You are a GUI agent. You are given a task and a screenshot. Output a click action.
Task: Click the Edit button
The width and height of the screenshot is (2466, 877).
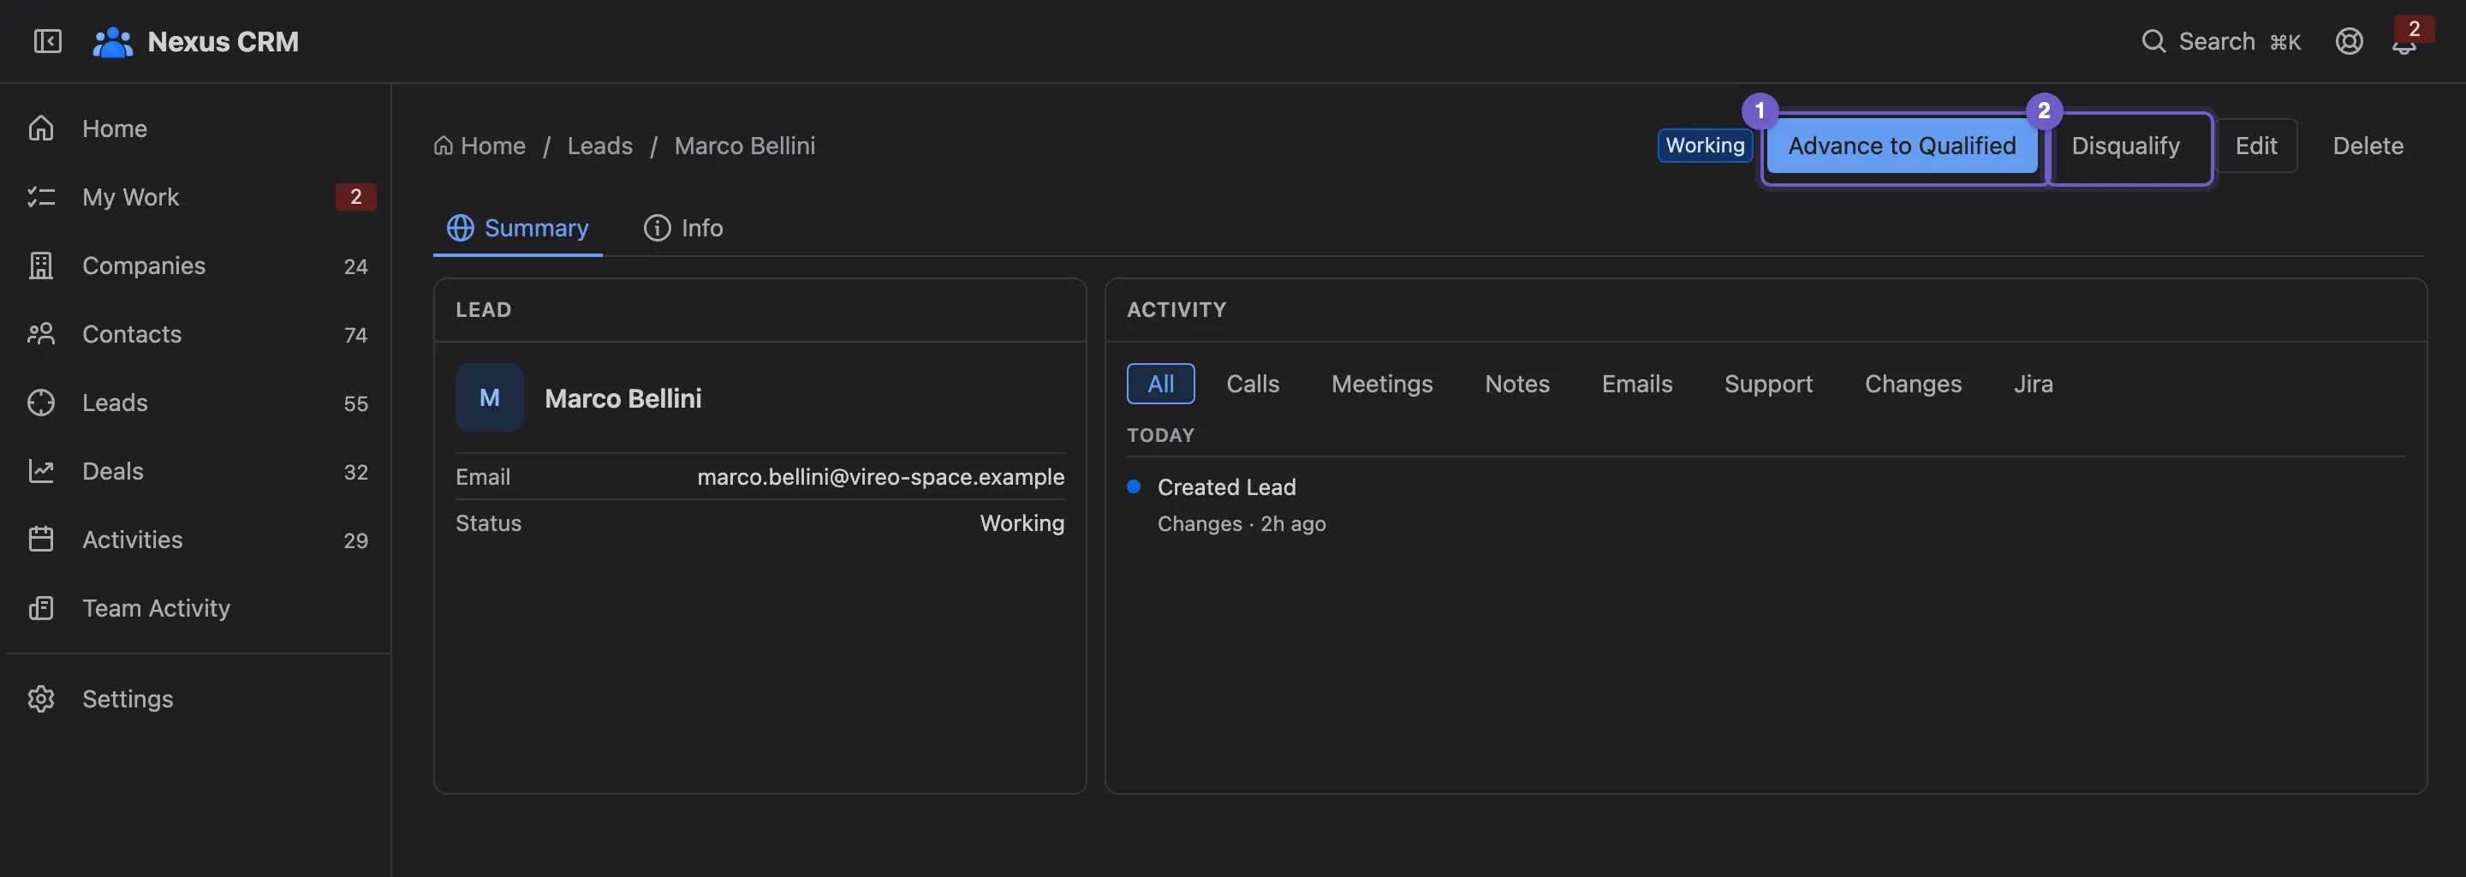[2255, 146]
